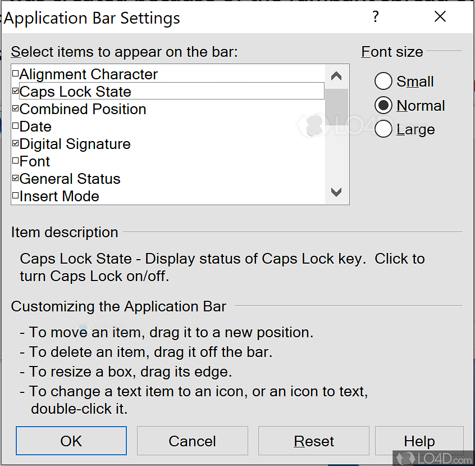The width and height of the screenshot is (475, 466).
Task: Select the Small font size radio button
Action: (383, 82)
